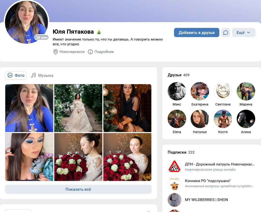Open Конники РО подслушано group avatar
The width and height of the screenshot is (261, 212).
174,183
